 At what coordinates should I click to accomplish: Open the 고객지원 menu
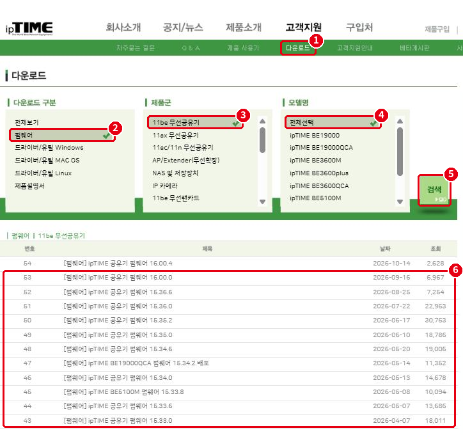pos(304,28)
